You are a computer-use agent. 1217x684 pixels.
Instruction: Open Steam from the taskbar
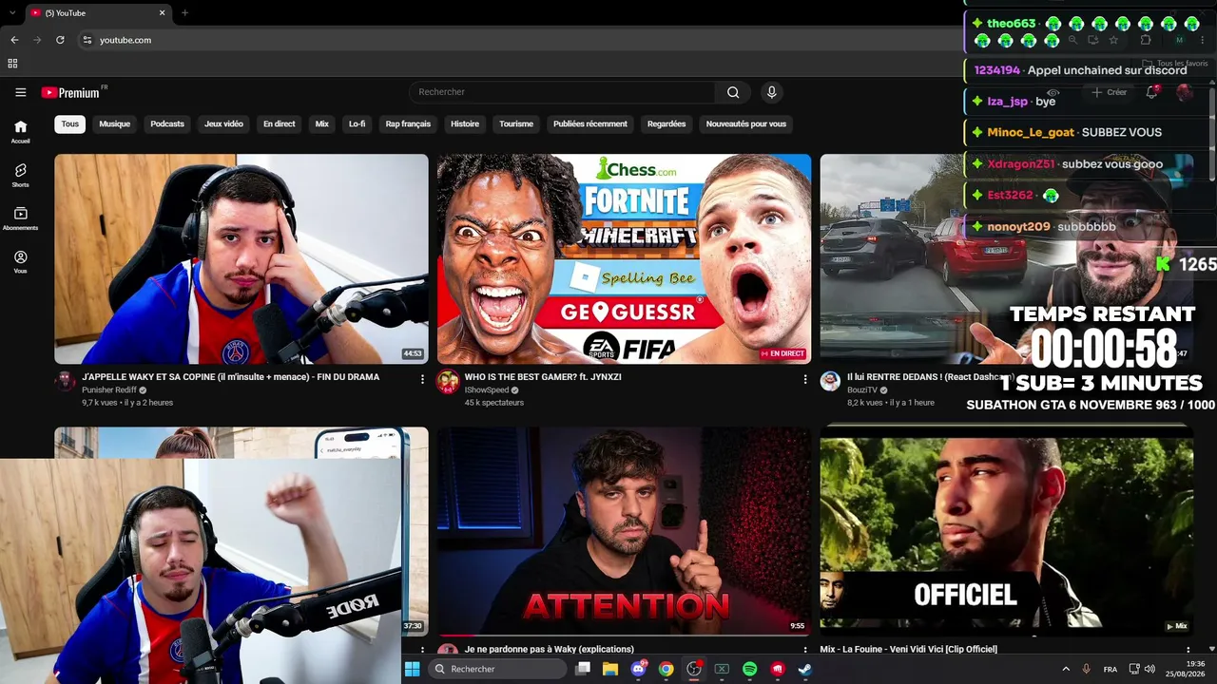pos(804,669)
